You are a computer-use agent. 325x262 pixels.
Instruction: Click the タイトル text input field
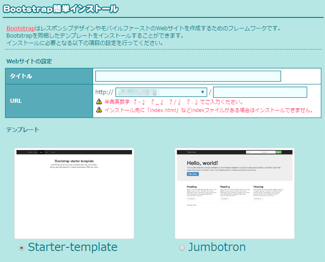click(x=188, y=76)
